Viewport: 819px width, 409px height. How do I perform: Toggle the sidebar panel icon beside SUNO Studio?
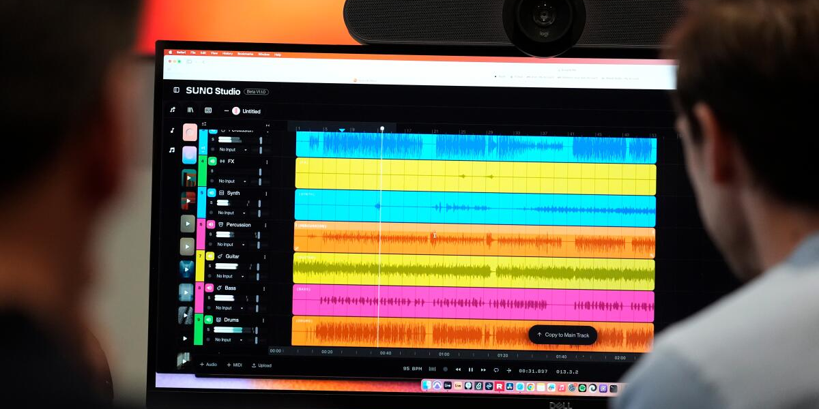[176, 90]
